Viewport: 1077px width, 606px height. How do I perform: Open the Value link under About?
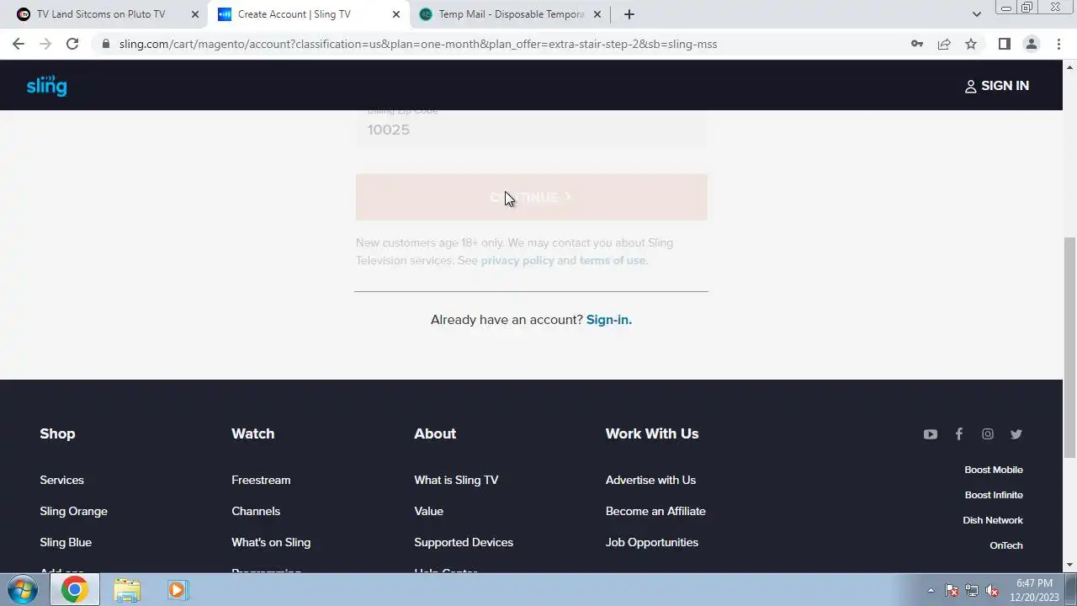(428, 511)
